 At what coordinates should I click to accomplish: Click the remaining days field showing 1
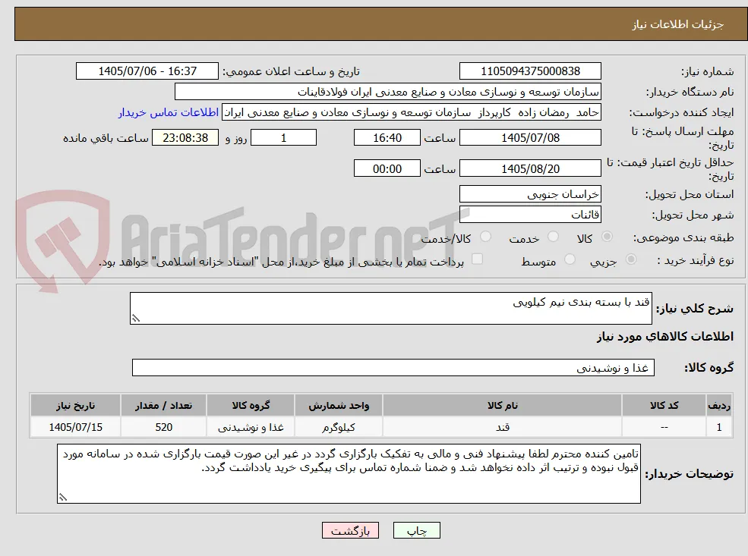click(283, 138)
